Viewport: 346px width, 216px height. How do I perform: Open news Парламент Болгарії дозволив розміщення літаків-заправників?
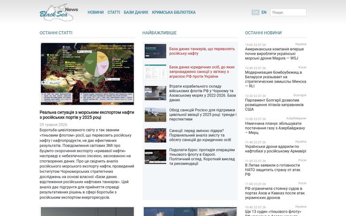tap(274, 105)
